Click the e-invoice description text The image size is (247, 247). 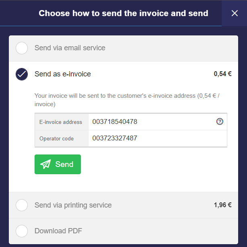127,100
